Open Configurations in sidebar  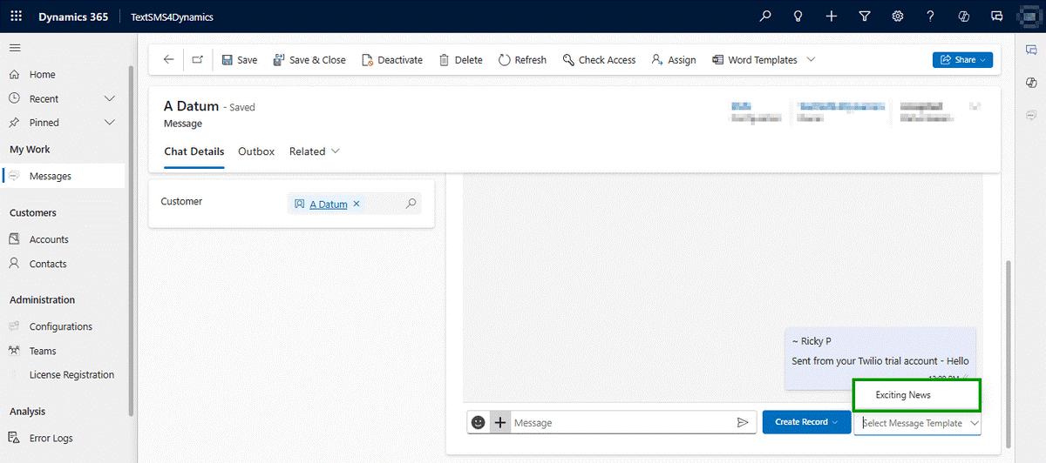pyautogui.click(x=62, y=326)
